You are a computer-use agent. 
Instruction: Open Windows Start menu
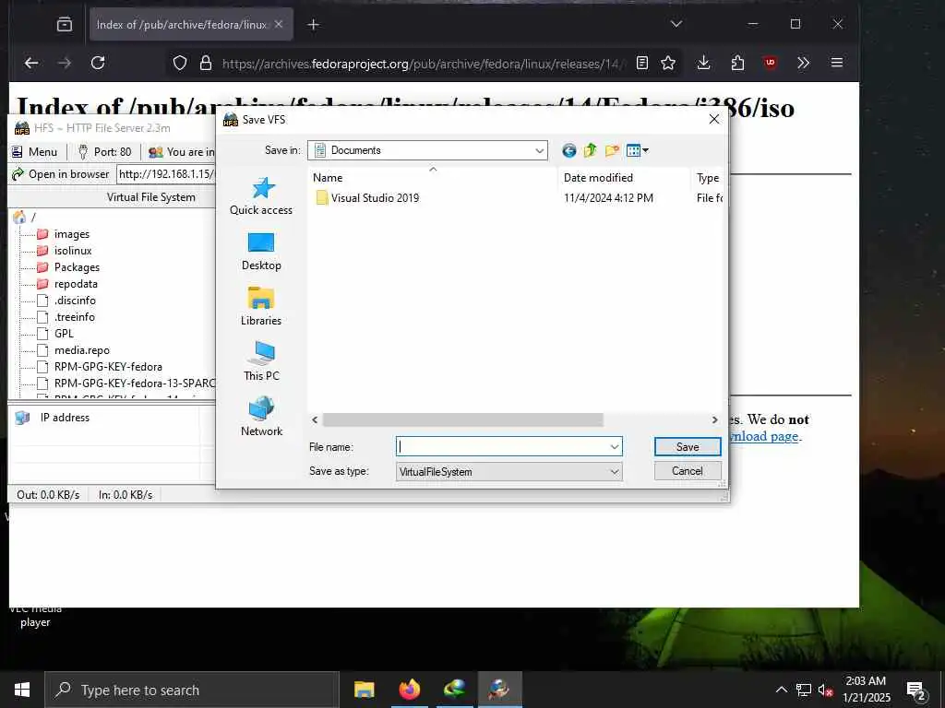click(22, 690)
